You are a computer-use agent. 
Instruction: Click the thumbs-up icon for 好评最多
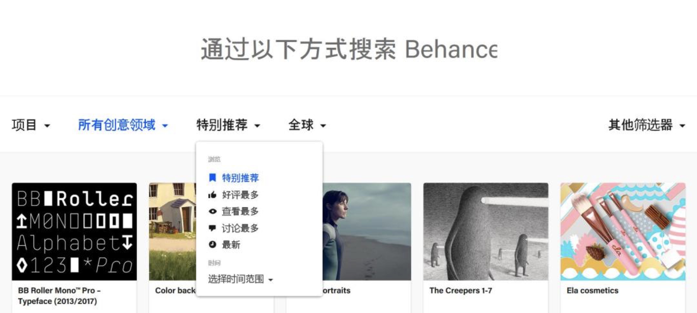[212, 195]
